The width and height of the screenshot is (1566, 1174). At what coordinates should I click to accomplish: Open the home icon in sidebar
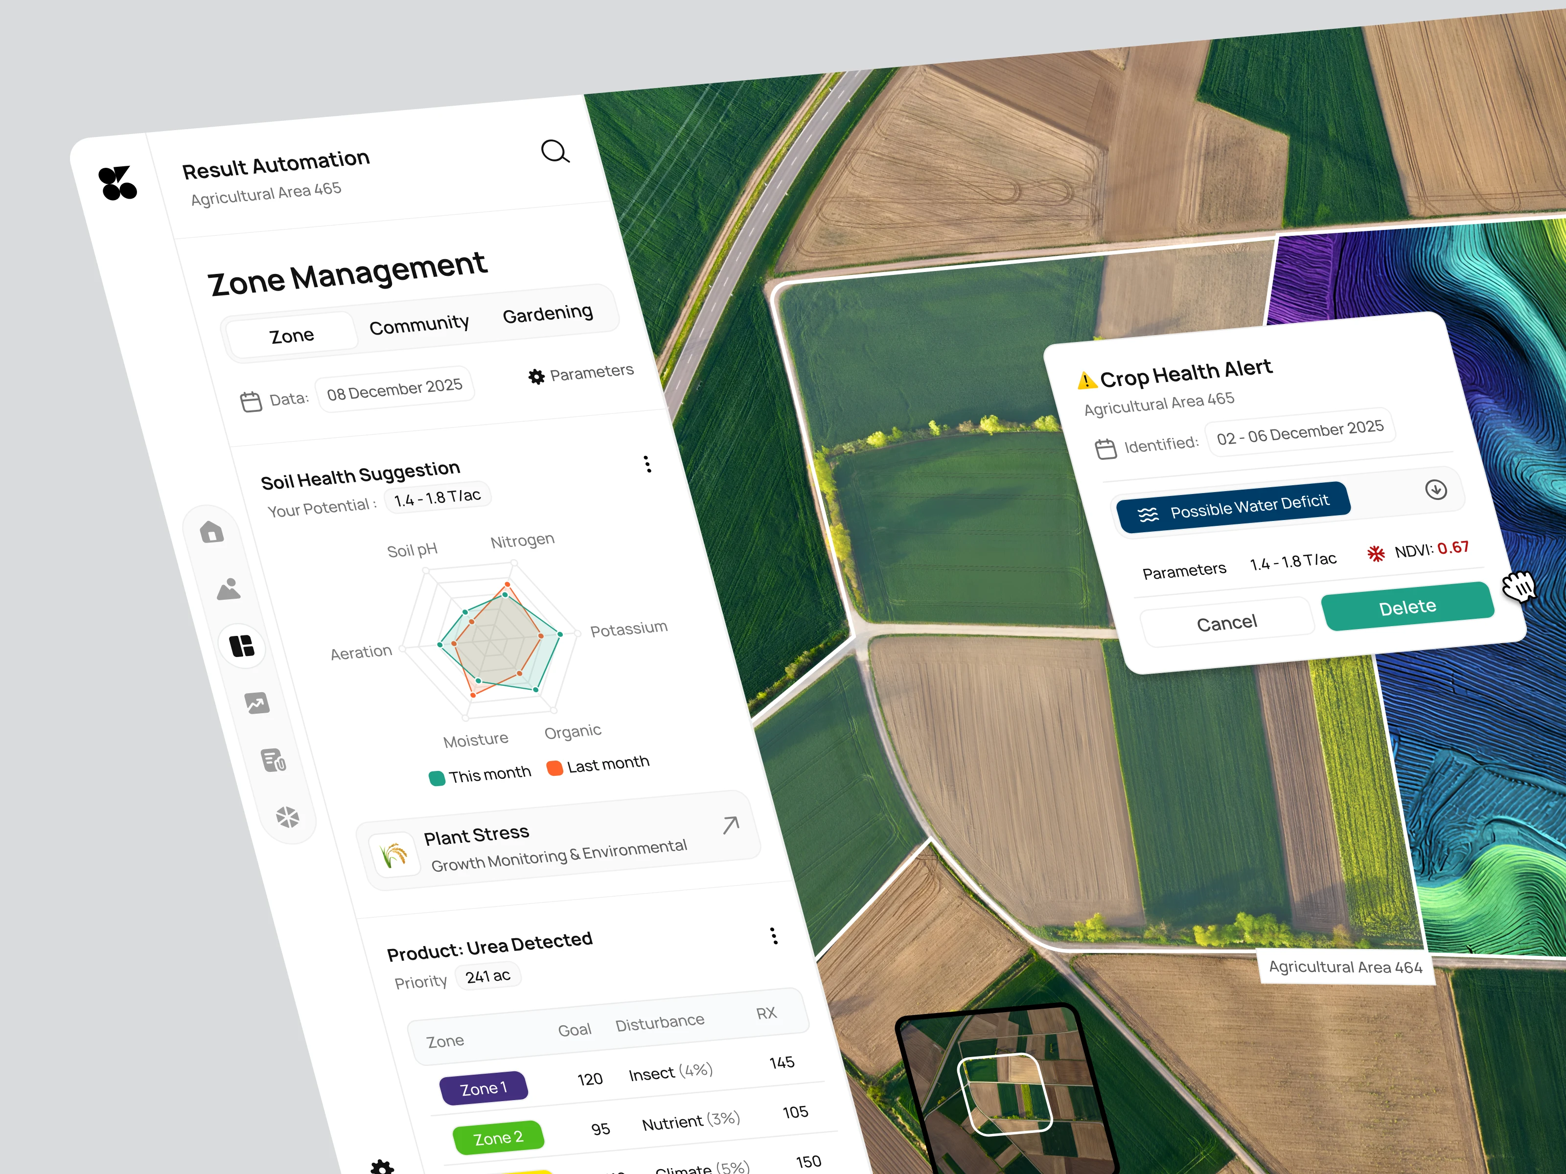tap(212, 531)
